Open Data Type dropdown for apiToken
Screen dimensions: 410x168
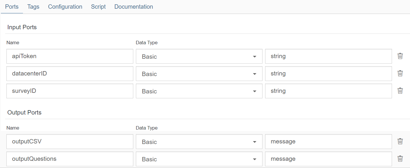pos(199,56)
